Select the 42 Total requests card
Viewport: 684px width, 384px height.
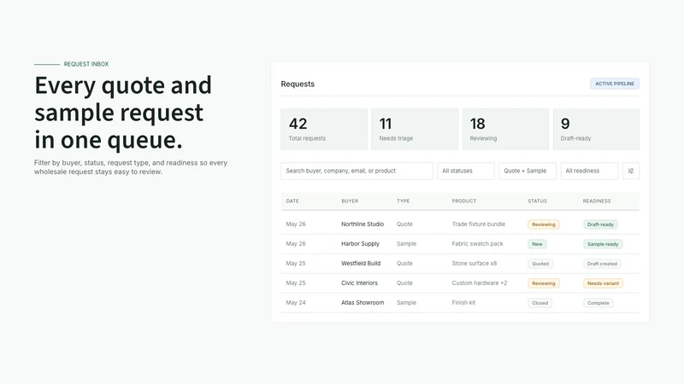(x=324, y=130)
